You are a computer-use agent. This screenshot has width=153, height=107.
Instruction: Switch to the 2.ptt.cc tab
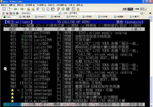point(9,17)
